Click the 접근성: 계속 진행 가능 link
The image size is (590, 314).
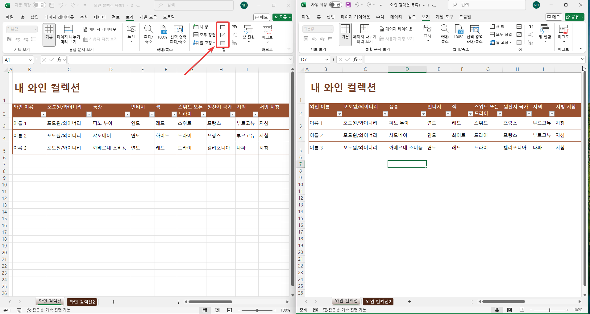tap(49, 310)
